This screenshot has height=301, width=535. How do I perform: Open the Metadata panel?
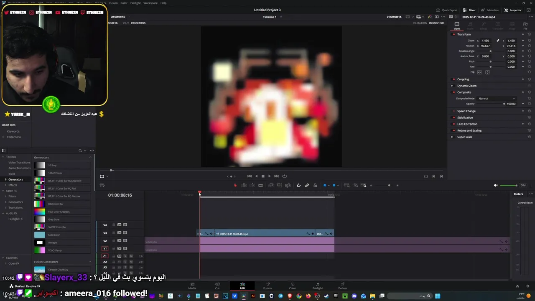[x=489, y=10]
